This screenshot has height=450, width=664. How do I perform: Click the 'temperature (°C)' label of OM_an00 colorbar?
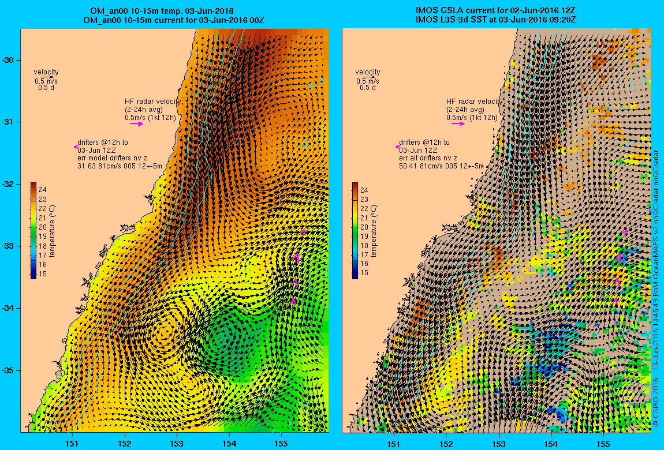[53, 231]
